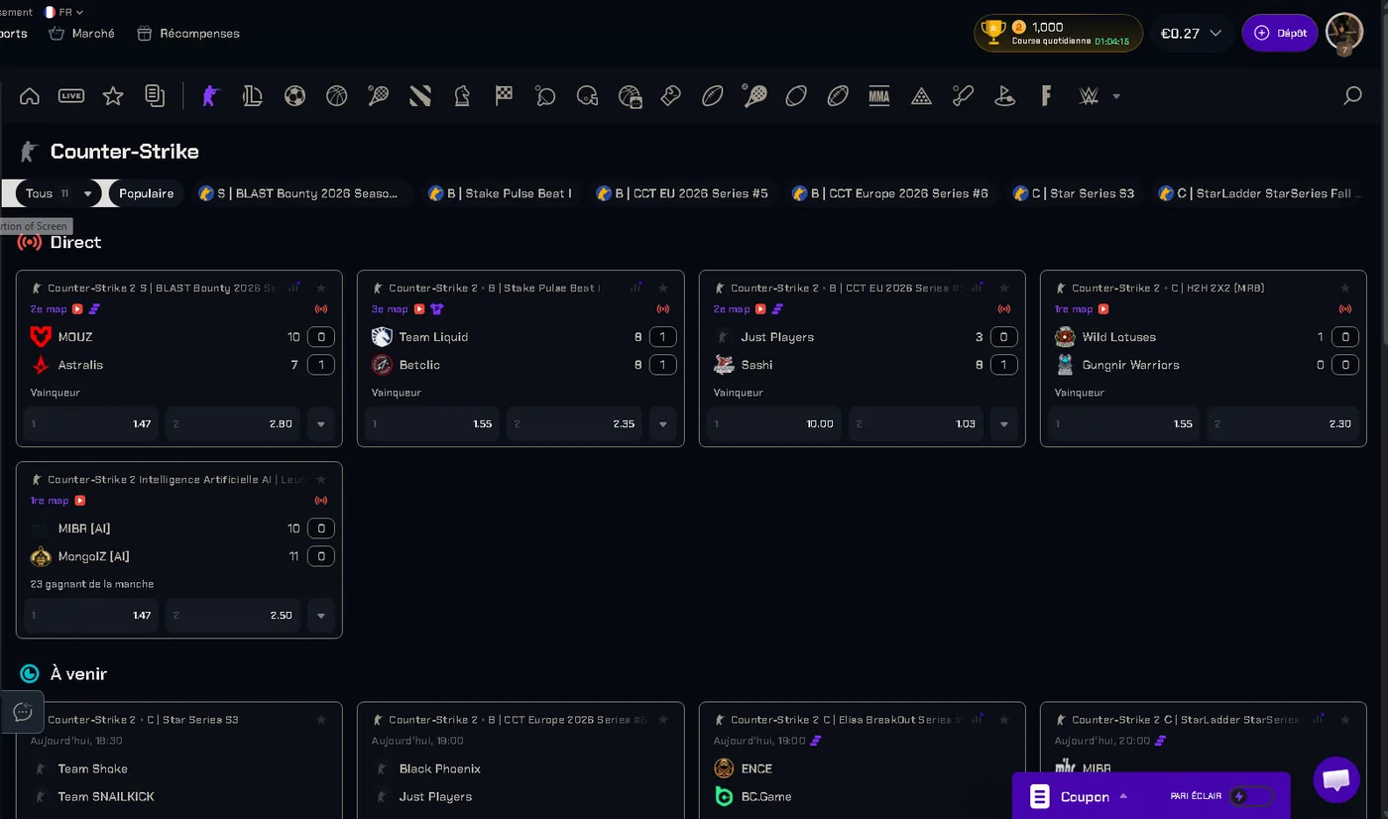Open the purple chat bubble icon

point(1335,779)
